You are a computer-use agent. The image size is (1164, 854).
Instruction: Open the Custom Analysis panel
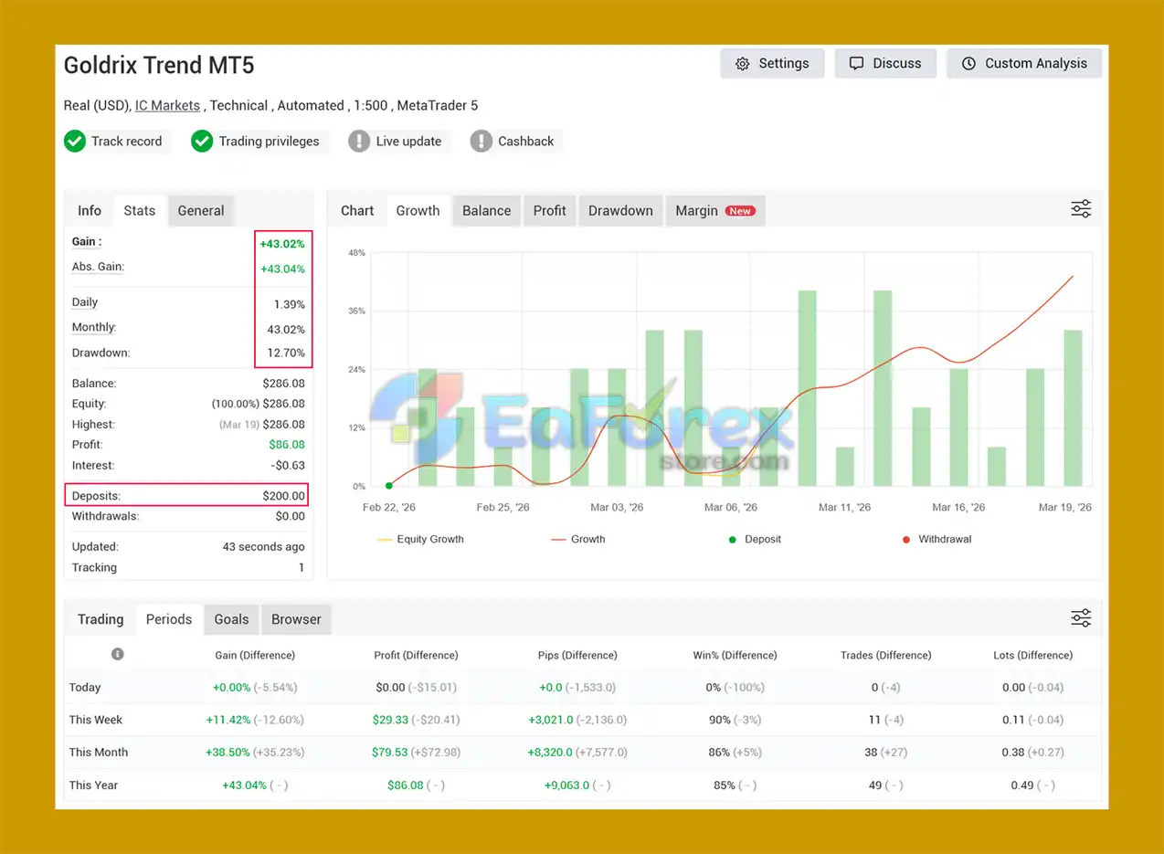tap(1024, 64)
